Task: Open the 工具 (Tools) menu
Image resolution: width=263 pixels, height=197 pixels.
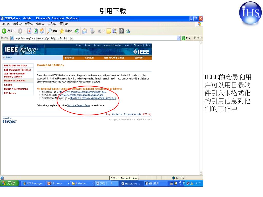Action: [52, 24]
